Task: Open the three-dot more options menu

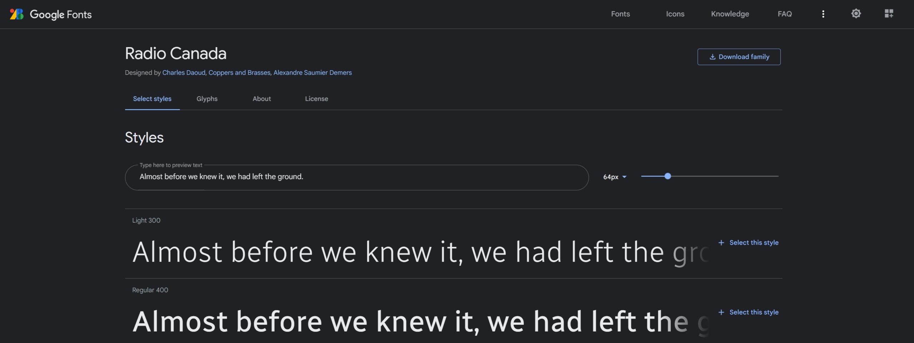Action: [x=823, y=14]
